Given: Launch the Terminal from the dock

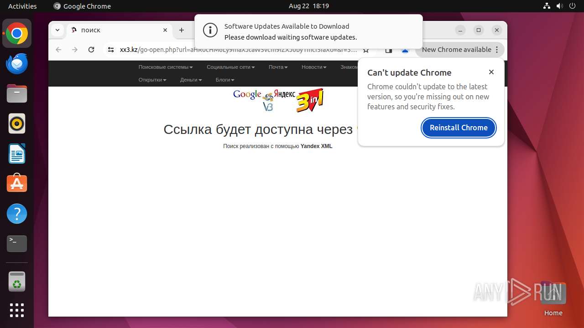Looking at the screenshot, I should (17, 244).
